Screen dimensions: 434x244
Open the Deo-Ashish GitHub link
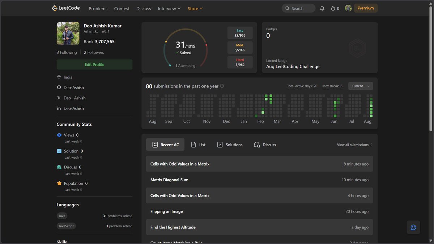click(x=74, y=87)
